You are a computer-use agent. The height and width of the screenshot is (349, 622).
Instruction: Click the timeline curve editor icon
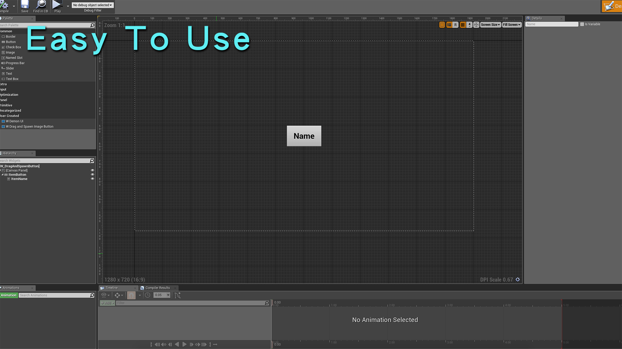(177, 295)
